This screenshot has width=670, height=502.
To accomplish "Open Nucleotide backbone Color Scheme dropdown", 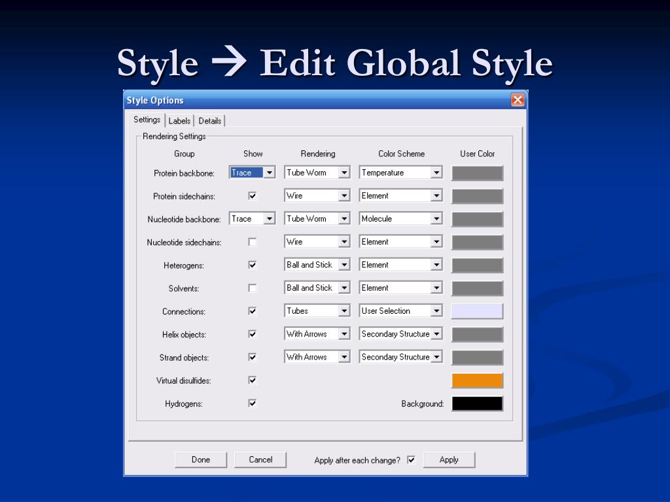I will (400, 218).
